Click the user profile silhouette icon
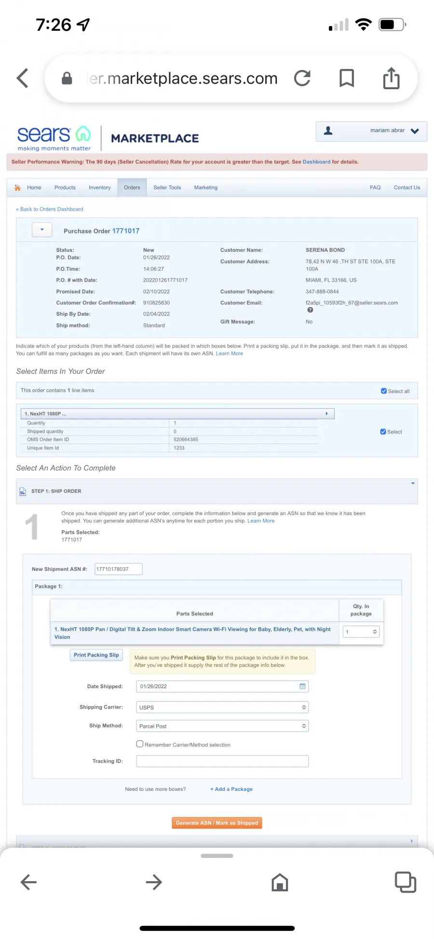Image resolution: width=434 pixels, height=939 pixels. pos(328,131)
